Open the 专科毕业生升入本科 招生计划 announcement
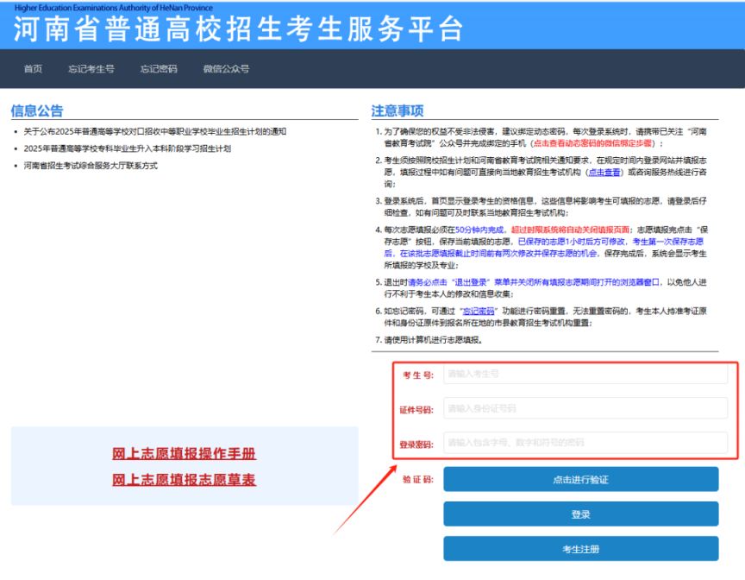The height and width of the screenshot is (580, 745). pos(128,148)
